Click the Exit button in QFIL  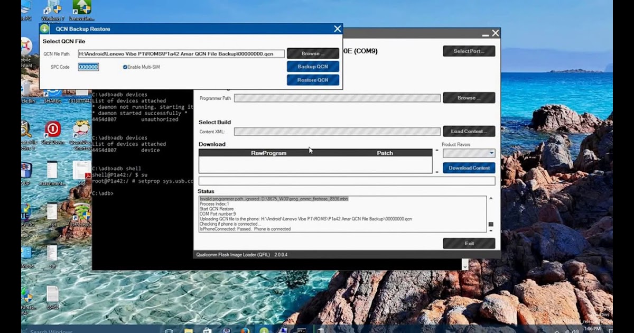click(469, 243)
